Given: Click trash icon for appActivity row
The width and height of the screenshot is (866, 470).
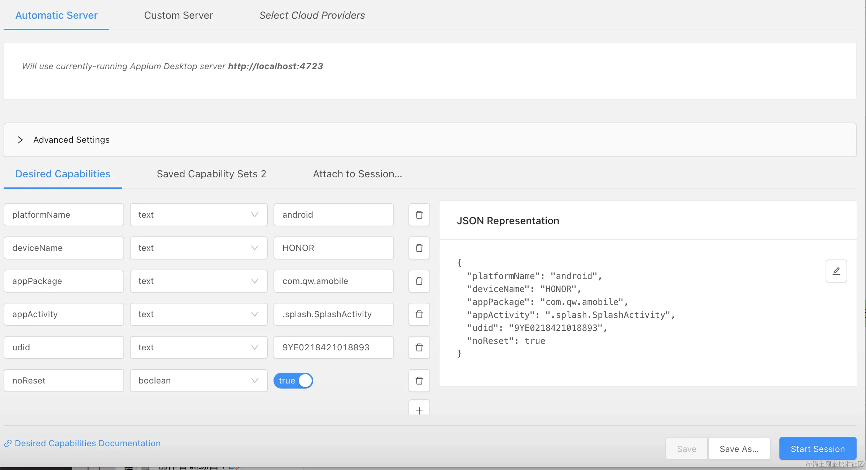Looking at the screenshot, I should tap(419, 314).
